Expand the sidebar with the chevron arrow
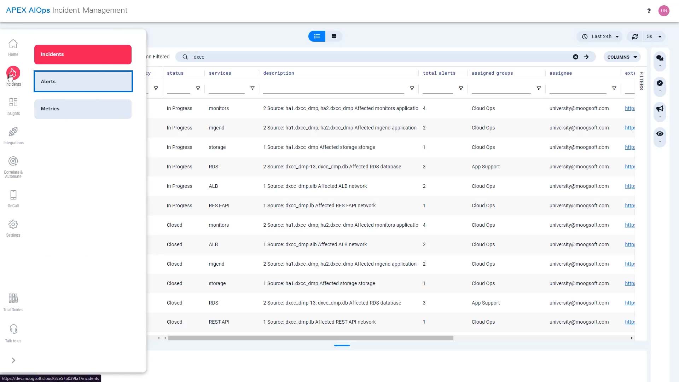Screen dimensions: 679x382 coord(13,360)
